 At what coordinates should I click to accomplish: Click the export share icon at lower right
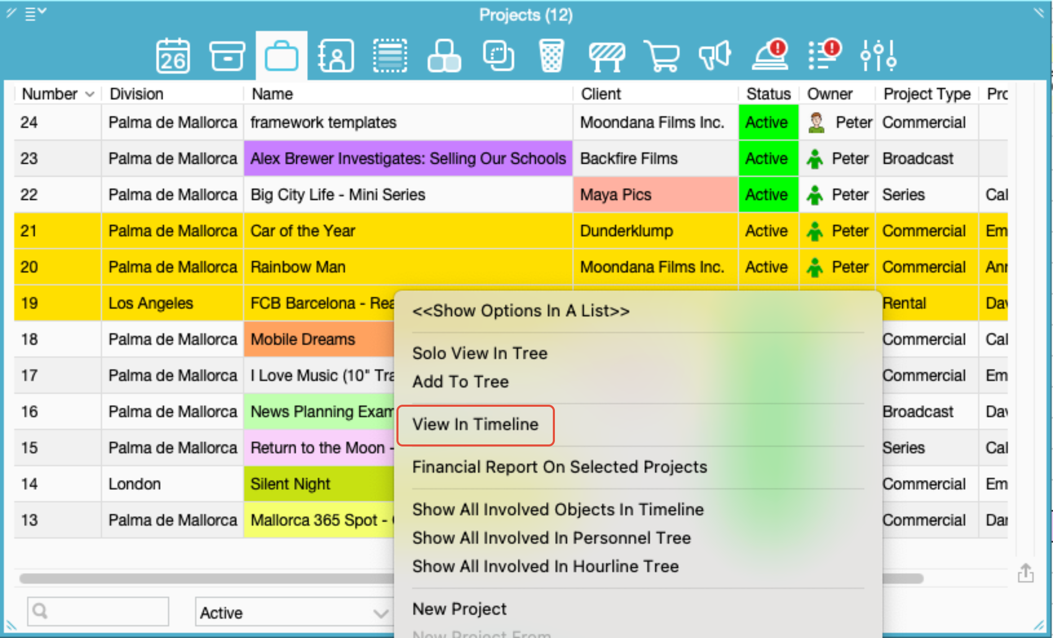pos(1025,573)
